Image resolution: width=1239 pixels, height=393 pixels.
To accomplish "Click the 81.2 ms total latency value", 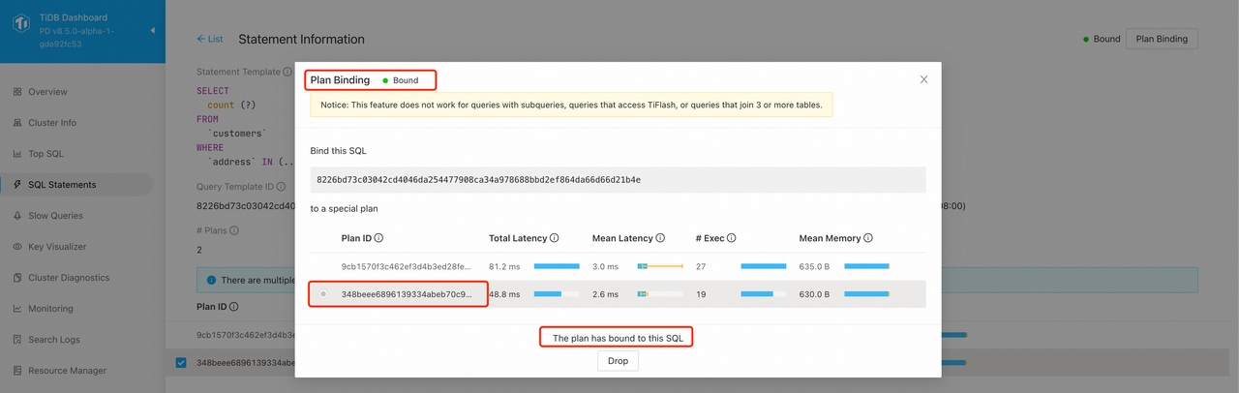I will point(504,266).
